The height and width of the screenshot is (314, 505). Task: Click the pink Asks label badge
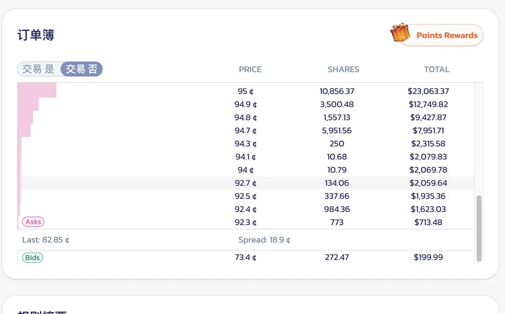34,222
